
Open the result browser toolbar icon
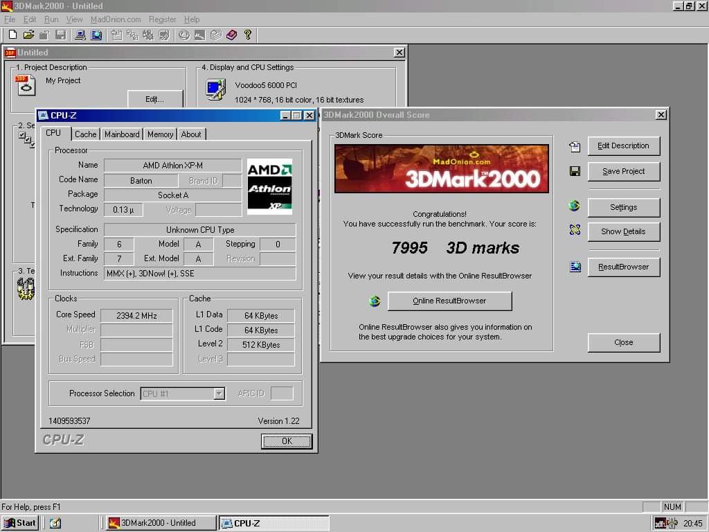pos(96,35)
